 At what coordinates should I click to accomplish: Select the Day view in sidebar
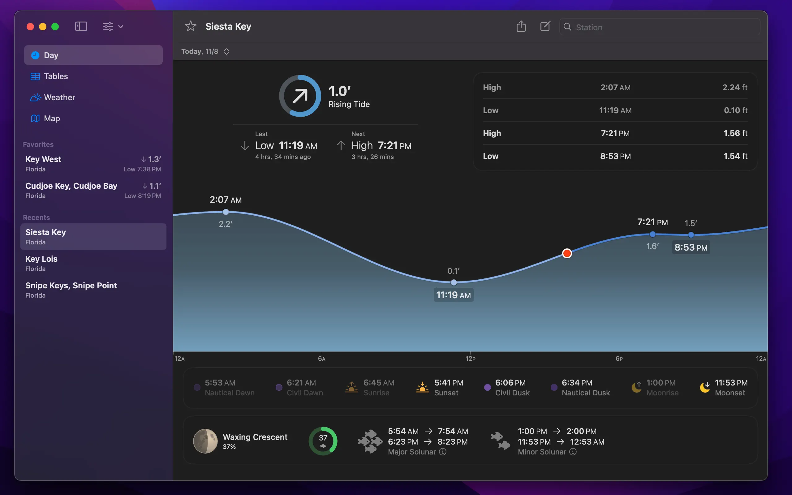point(93,55)
